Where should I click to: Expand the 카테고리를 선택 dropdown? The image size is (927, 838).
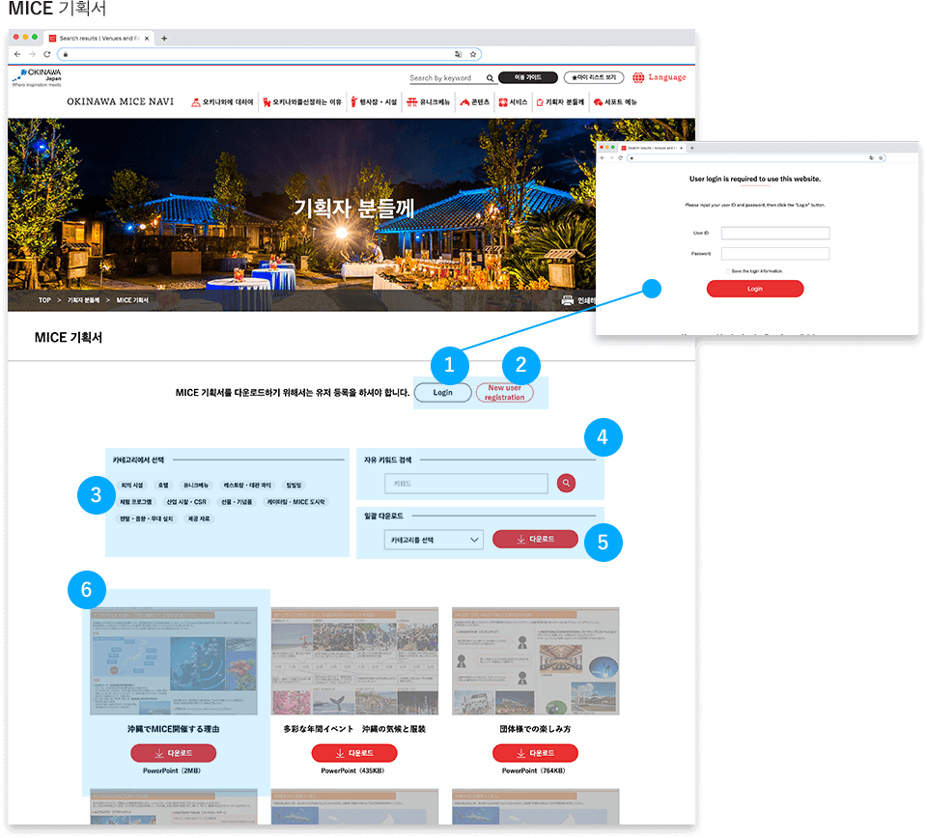433,540
